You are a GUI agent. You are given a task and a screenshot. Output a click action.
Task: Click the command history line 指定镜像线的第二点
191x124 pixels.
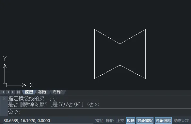click(x=33, y=99)
